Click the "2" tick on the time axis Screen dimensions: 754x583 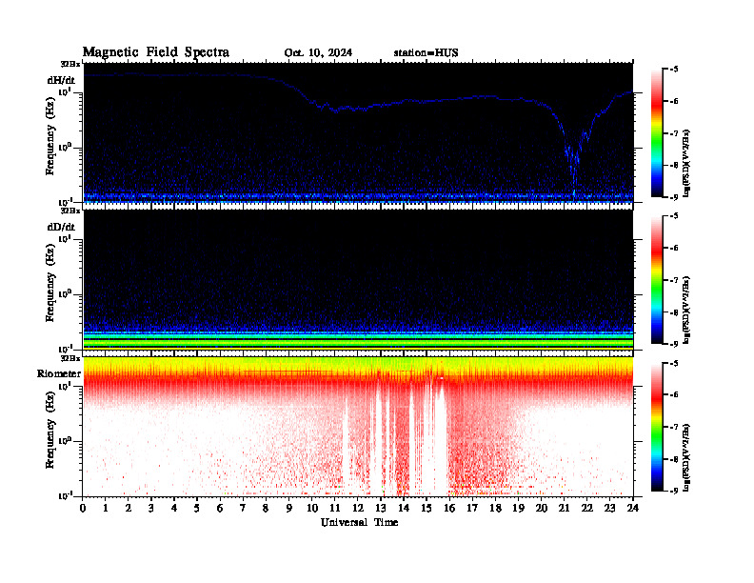click(129, 509)
